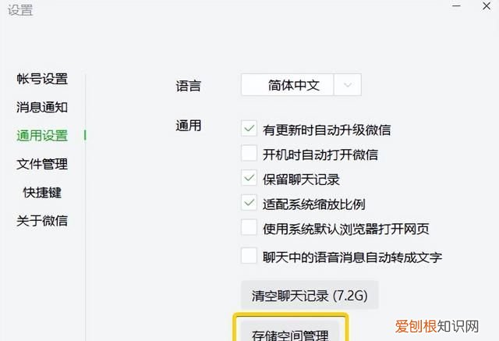The width and height of the screenshot is (499, 341).
Task: Uncheck 有更新时自动升级微信
Action: 249,129
